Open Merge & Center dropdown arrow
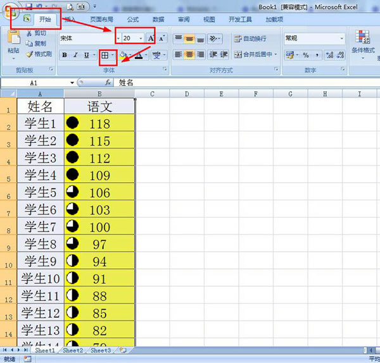380x363 pixels. point(275,54)
